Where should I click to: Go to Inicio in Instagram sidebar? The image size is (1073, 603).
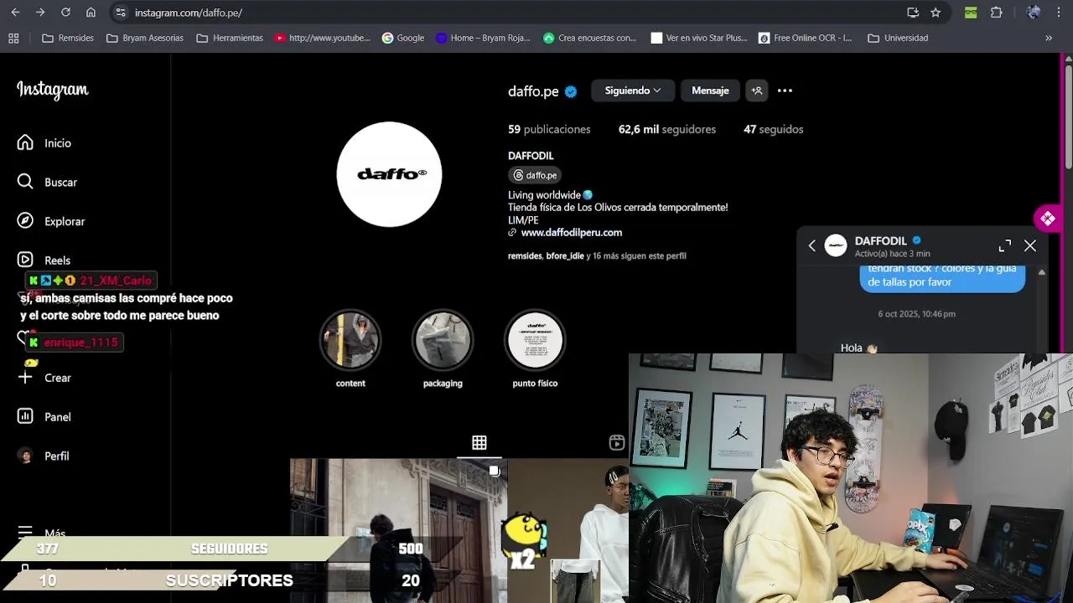coord(44,143)
